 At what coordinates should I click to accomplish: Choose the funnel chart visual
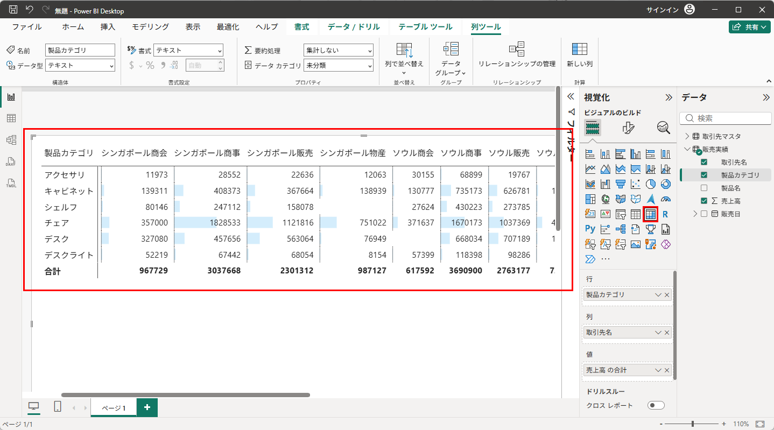point(621,184)
